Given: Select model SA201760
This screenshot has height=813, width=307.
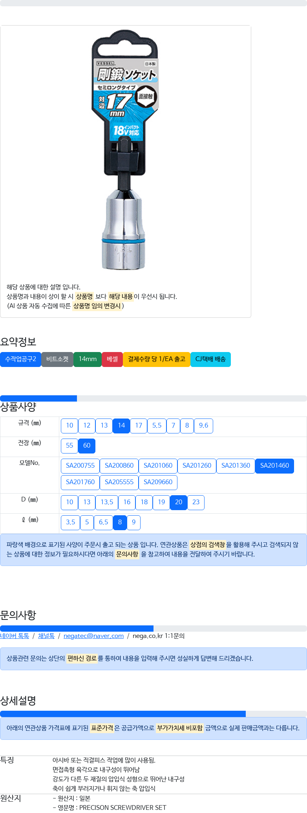Looking at the screenshot, I should point(80,482).
